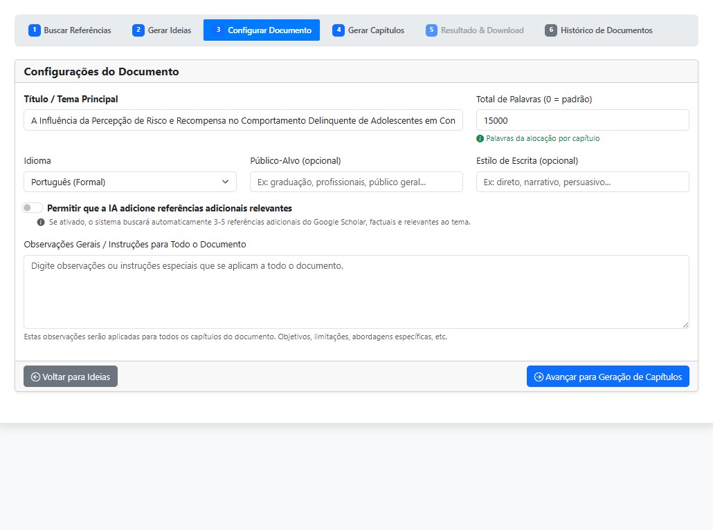Enable the AI additional references toggle
The height and width of the screenshot is (530, 713).
click(x=33, y=207)
